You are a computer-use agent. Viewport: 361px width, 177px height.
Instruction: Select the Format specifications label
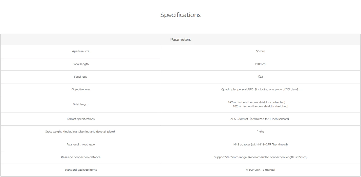click(80, 119)
